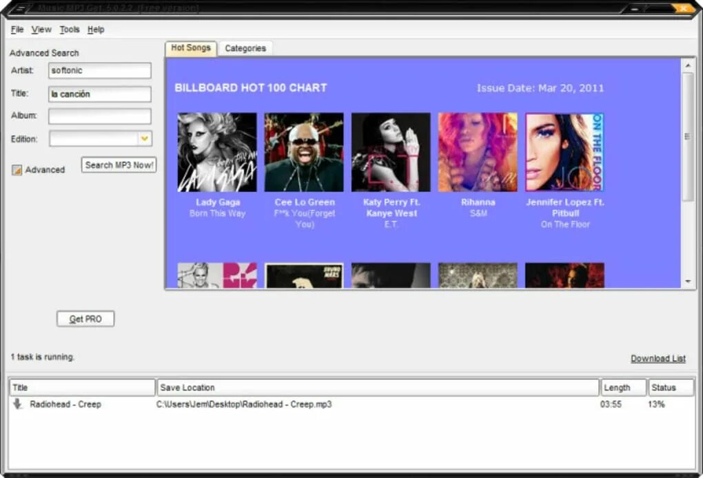This screenshot has height=478, width=703.
Task: Click the Get PRO button
Action: (x=85, y=319)
